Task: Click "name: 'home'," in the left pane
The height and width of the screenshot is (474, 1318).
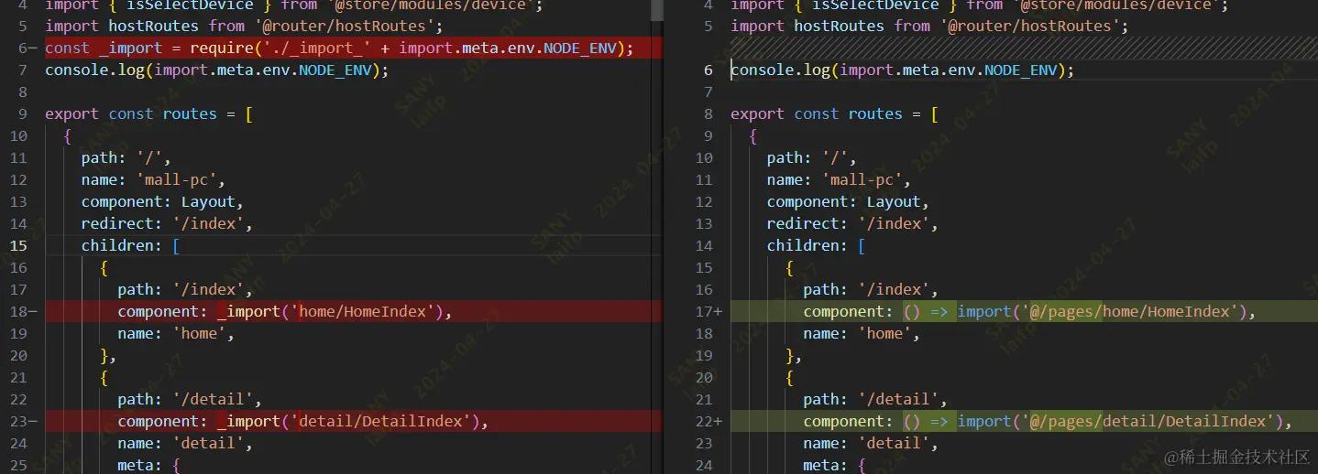Action: tap(176, 333)
